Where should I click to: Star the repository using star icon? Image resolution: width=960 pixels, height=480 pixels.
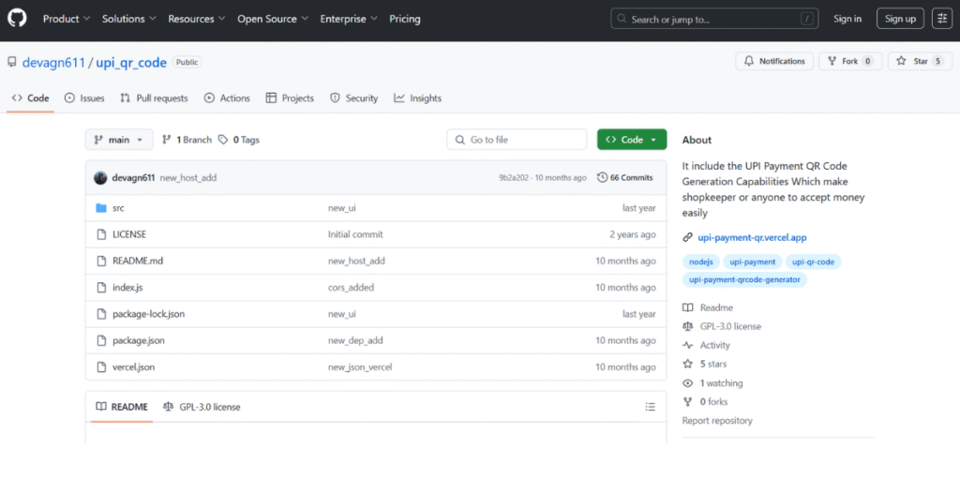click(901, 61)
